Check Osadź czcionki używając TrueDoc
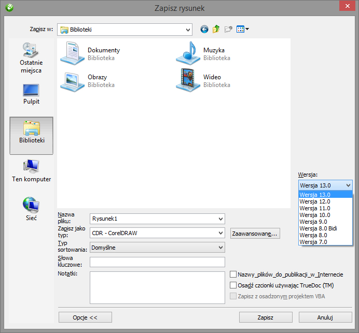 [x=233, y=285]
